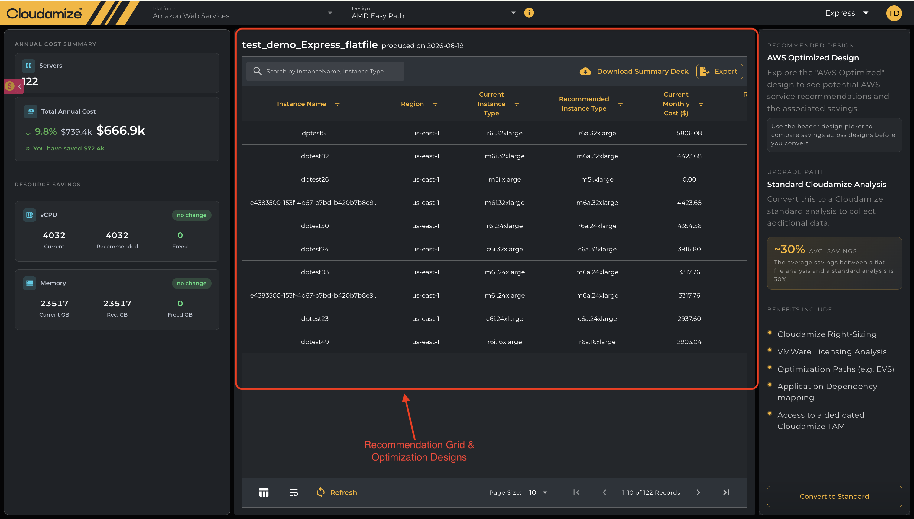Click the 5806.08 monthly cost cell
The height and width of the screenshot is (519, 914).
coord(689,133)
